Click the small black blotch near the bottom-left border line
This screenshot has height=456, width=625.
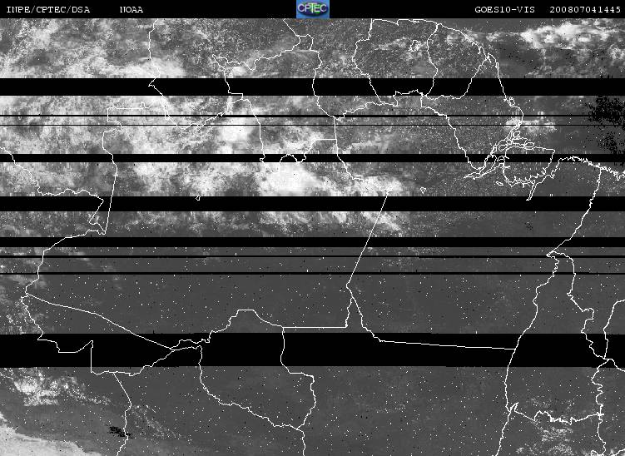118,431
